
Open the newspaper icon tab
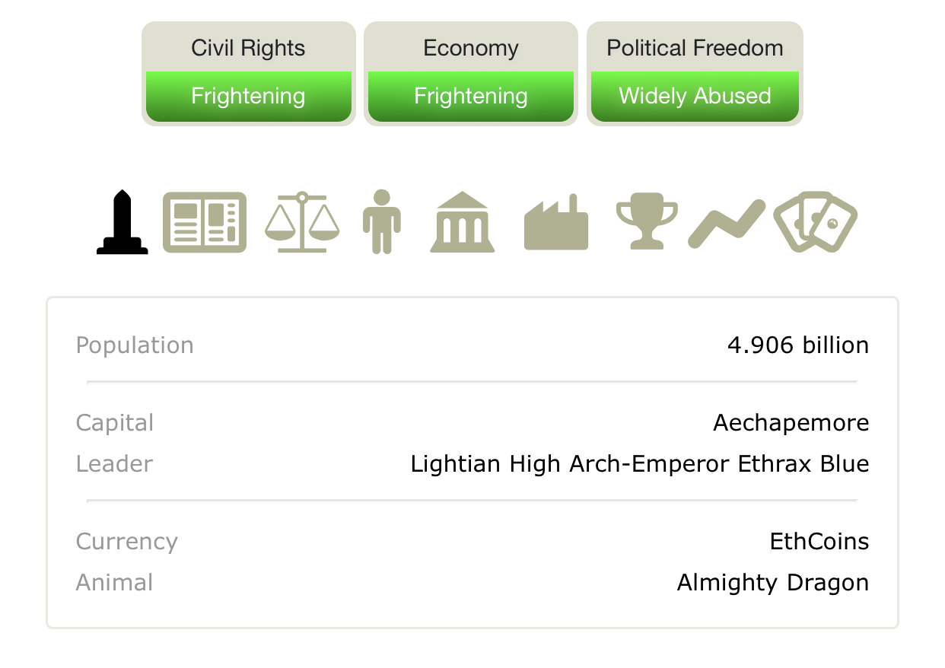(205, 222)
